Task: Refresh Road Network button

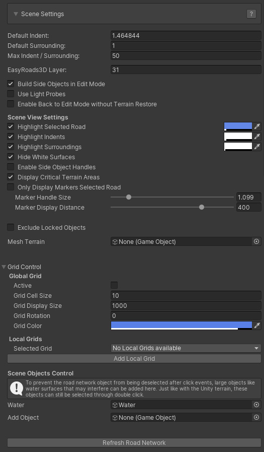Action: pyautogui.click(x=134, y=443)
